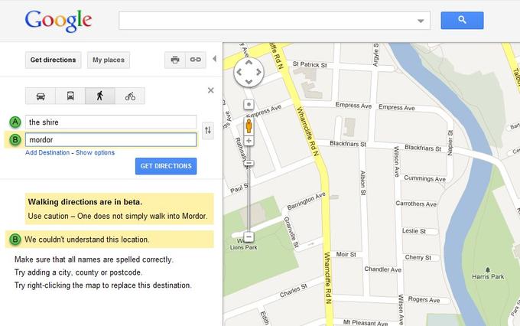The image size is (520, 326).
Task: Click the Show options link
Action: tap(95, 153)
